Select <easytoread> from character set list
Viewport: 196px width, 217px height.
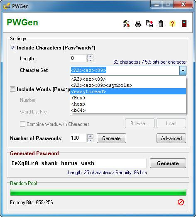(128, 91)
